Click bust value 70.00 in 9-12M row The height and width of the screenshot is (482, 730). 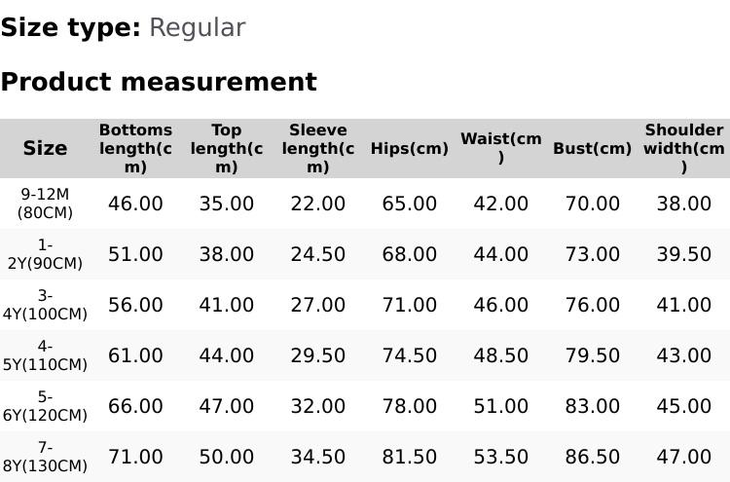(x=593, y=204)
